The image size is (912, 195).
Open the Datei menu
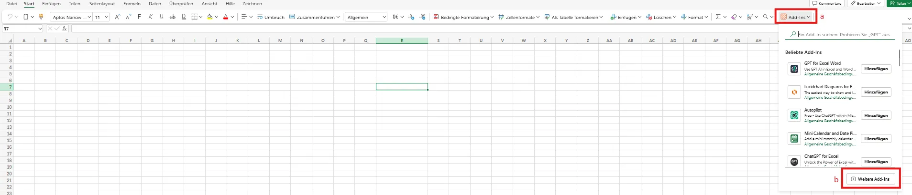11,4
